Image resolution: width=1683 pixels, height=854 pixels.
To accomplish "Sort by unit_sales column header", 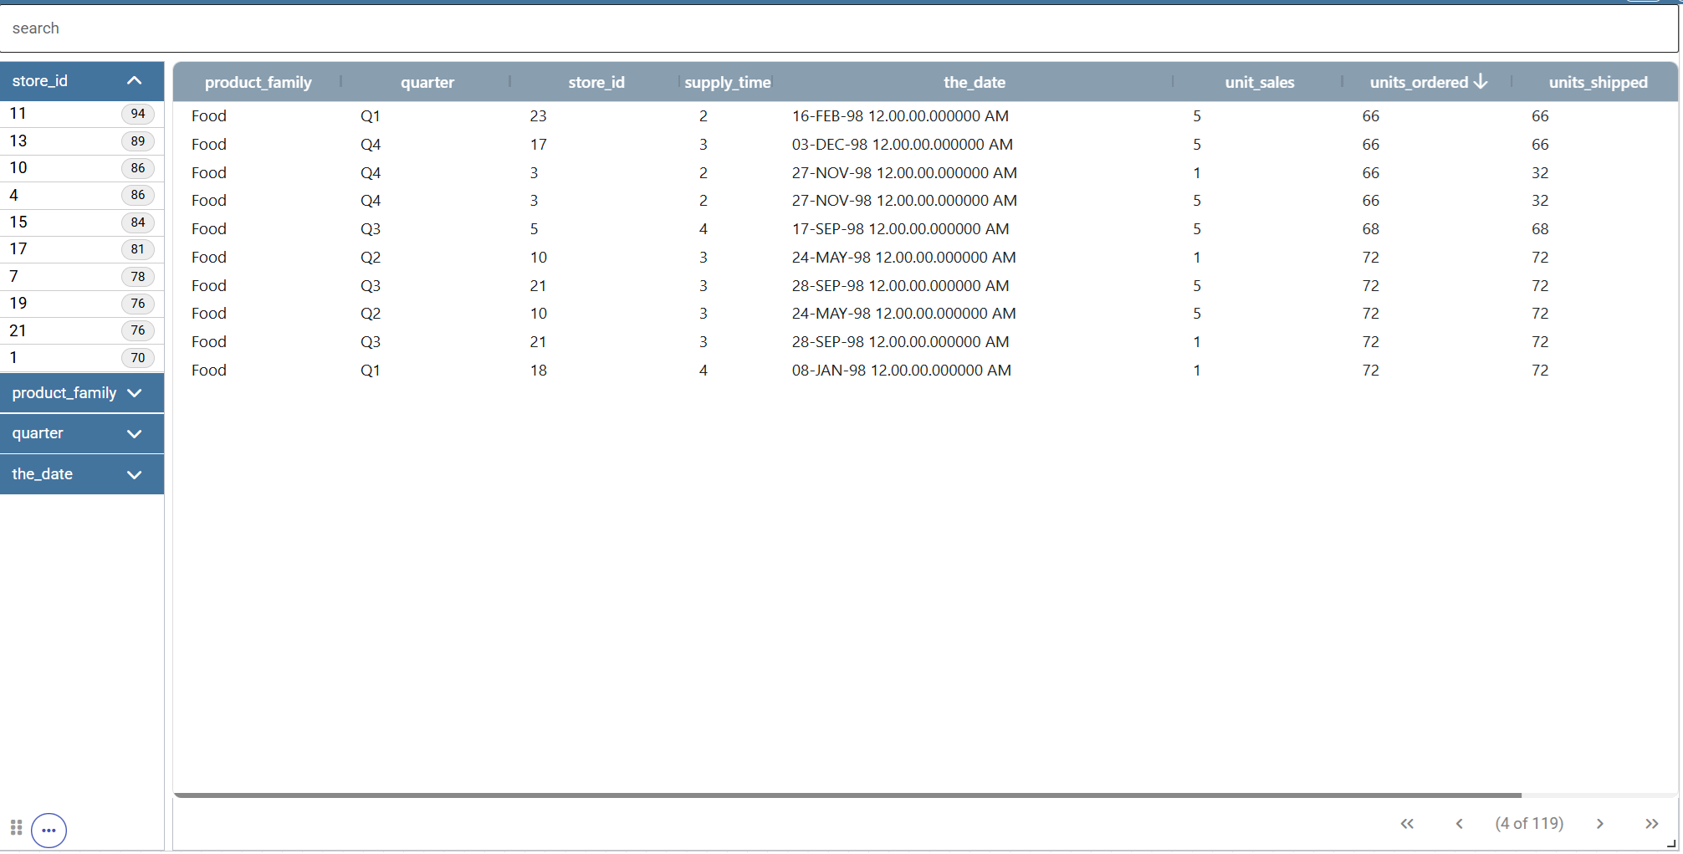I will 1260,82.
